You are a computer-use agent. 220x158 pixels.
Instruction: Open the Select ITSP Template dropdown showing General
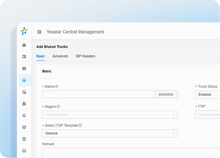point(110,133)
